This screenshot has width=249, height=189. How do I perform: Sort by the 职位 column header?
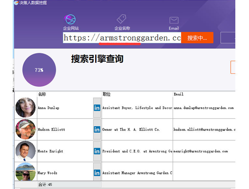point(107,94)
